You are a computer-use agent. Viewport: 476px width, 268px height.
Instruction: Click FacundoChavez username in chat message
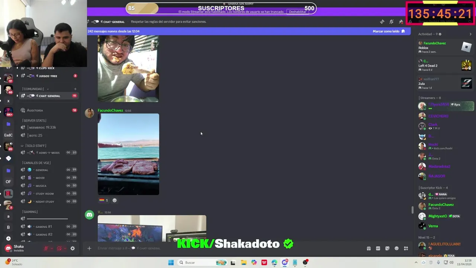110,111
